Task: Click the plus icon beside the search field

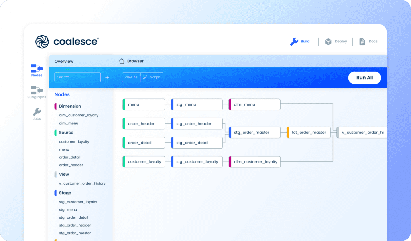Action: (107, 77)
